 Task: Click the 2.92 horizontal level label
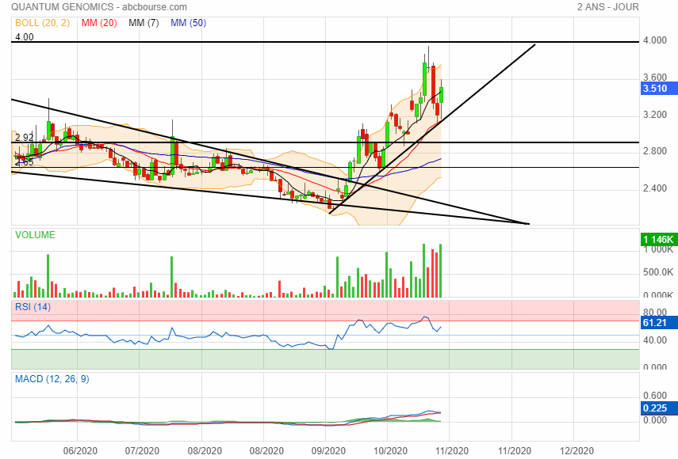tap(25, 137)
